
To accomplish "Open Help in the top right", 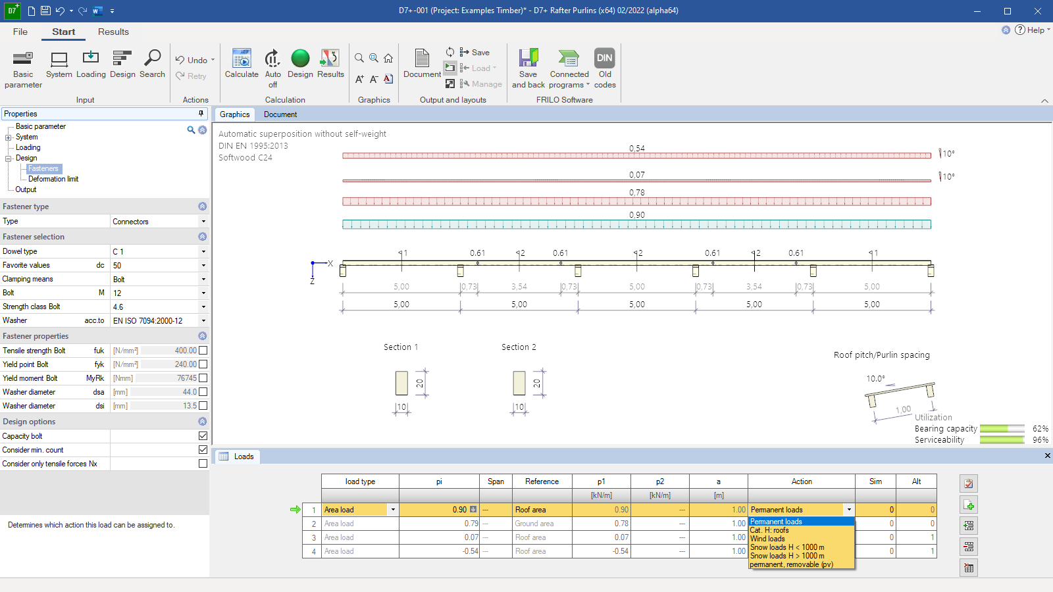I will 1031,30.
